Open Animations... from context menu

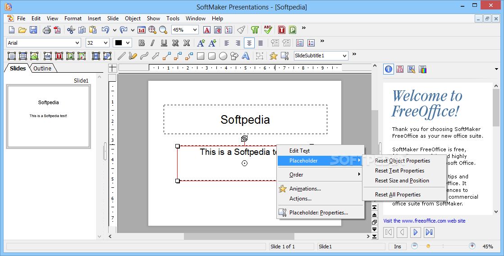point(321,189)
